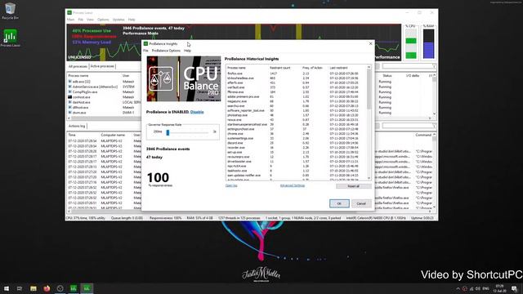Open Updates menu in Process Lasso window
This screenshot has width=523, height=294.
click(x=118, y=20)
